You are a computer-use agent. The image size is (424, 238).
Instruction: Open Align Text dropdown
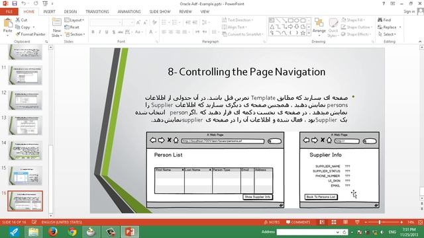pyautogui.click(x=235, y=27)
